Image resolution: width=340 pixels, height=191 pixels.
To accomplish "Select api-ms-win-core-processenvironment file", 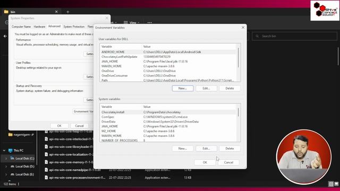I will [x=75, y=178].
